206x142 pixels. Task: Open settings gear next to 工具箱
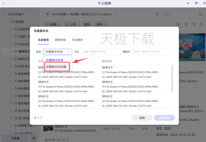tap(34, 138)
